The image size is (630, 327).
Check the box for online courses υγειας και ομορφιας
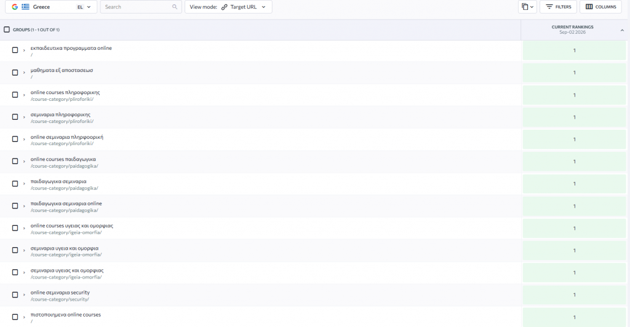tap(15, 228)
